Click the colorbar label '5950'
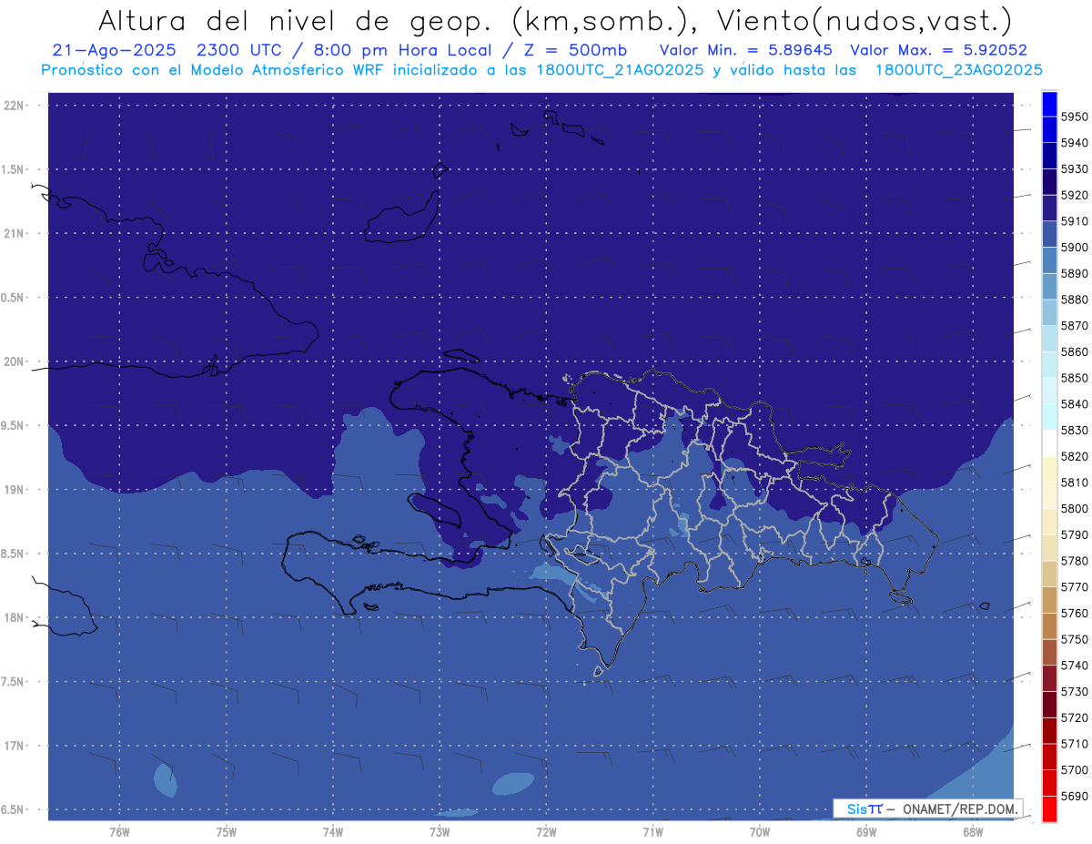The width and height of the screenshot is (1092, 844). point(1073,117)
